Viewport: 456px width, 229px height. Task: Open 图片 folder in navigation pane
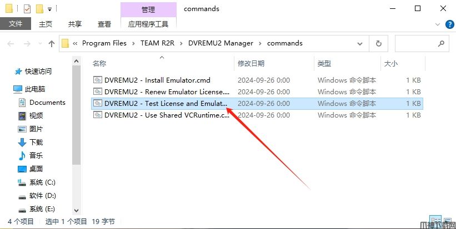(x=31, y=129)
